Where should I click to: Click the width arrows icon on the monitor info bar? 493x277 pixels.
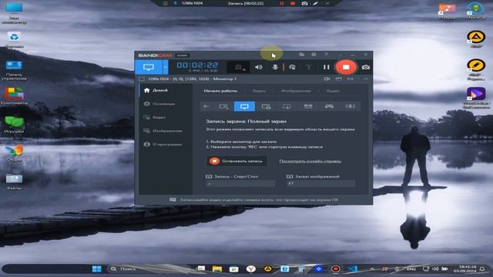tap(350, 78)
